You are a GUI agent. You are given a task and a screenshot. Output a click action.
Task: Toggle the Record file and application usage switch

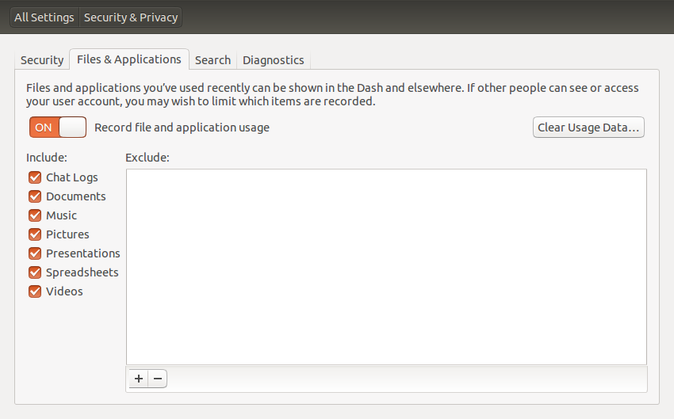click(x=58, y=127)
